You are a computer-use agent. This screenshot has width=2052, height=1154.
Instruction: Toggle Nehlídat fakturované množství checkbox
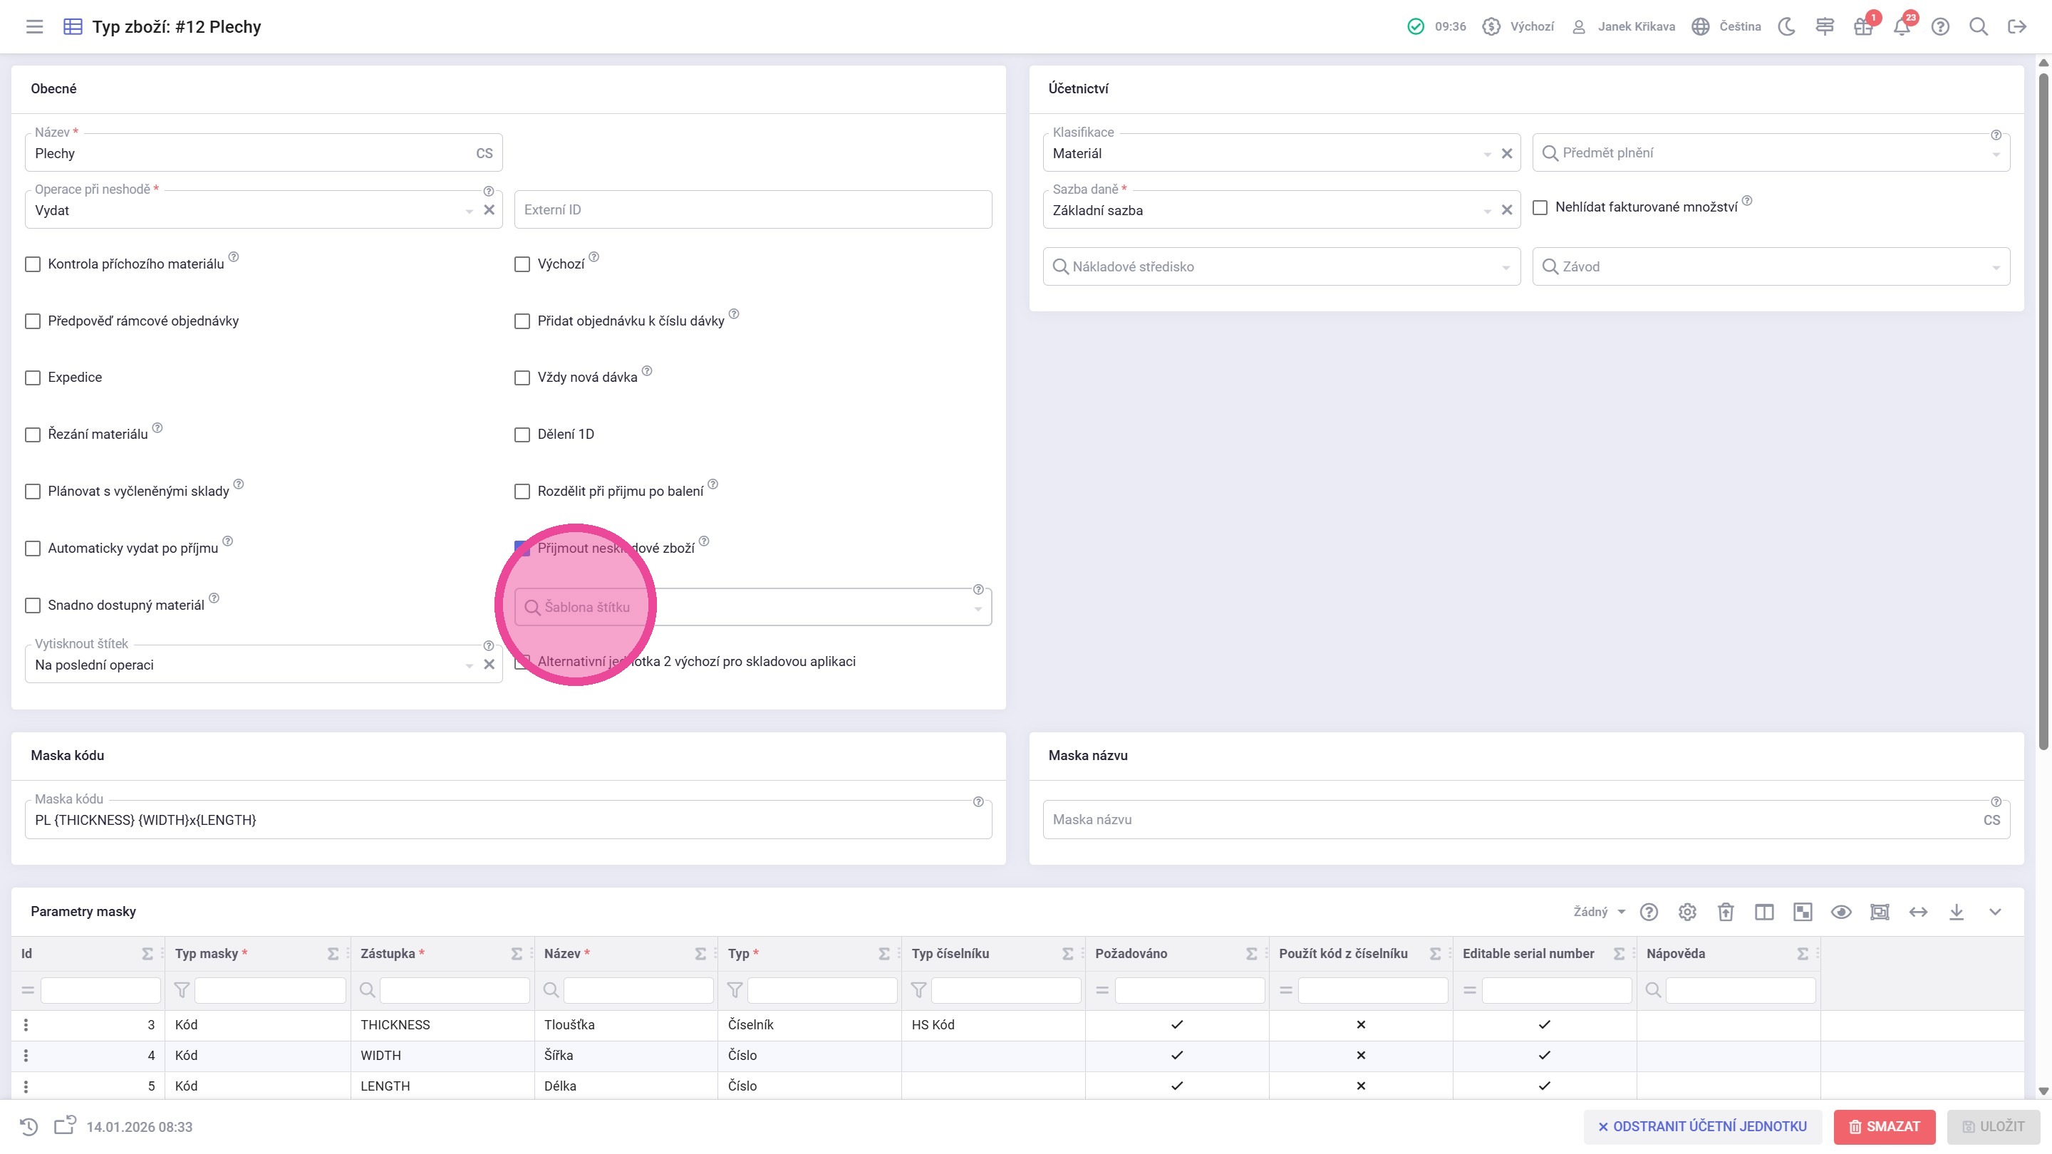(x=1540, y=207)
